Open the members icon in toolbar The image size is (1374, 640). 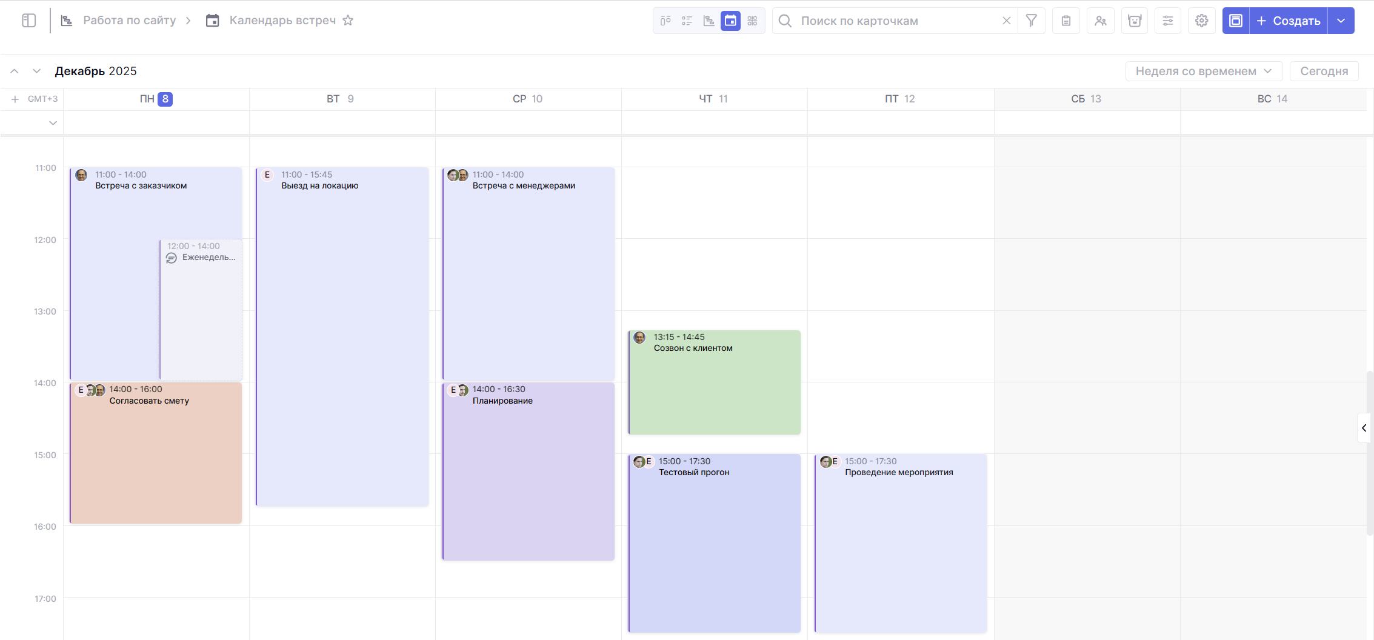(x=1101, y=21)
